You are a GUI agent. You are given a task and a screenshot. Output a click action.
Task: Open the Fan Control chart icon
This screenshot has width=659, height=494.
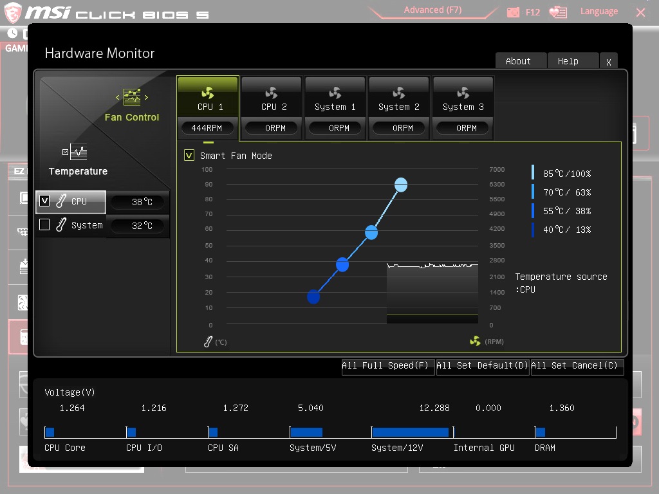(132, 97)
